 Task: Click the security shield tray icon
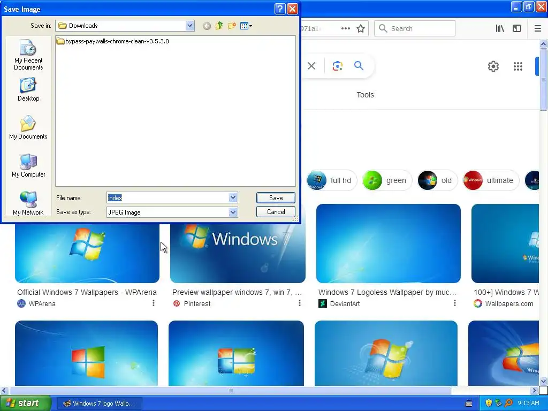tap(489, 404)
